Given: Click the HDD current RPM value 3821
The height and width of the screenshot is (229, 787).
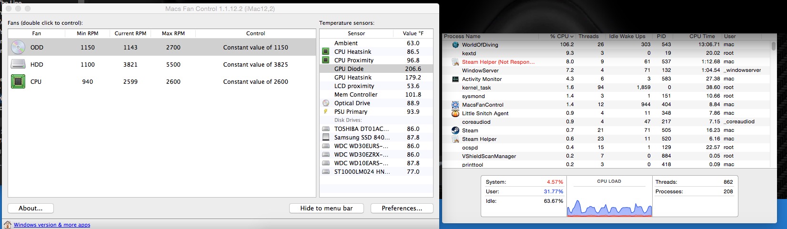Looking at the screenshot, I should tap(130, 64).
